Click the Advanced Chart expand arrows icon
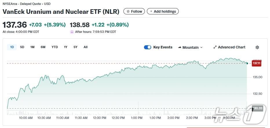This screenshot has height=128, width=270. [x=215, y=47]
